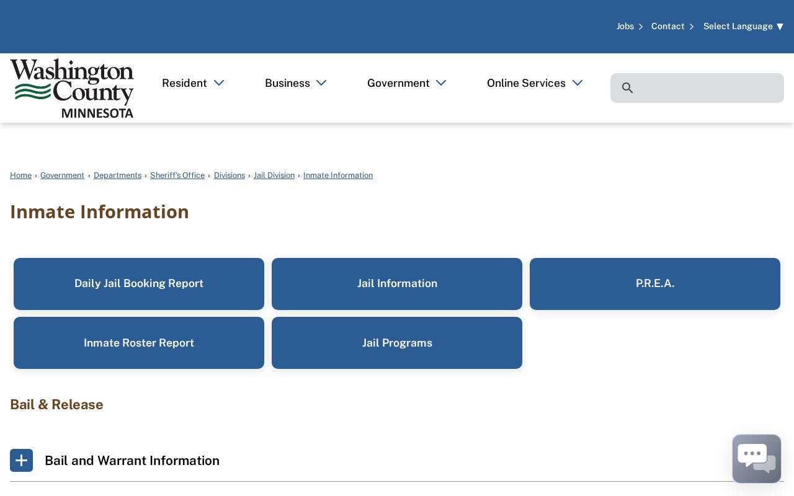The height and width of the screenshot is (496, 794).
Task: Click the Inmate Roster Report button
Action: tap(139, 343)
